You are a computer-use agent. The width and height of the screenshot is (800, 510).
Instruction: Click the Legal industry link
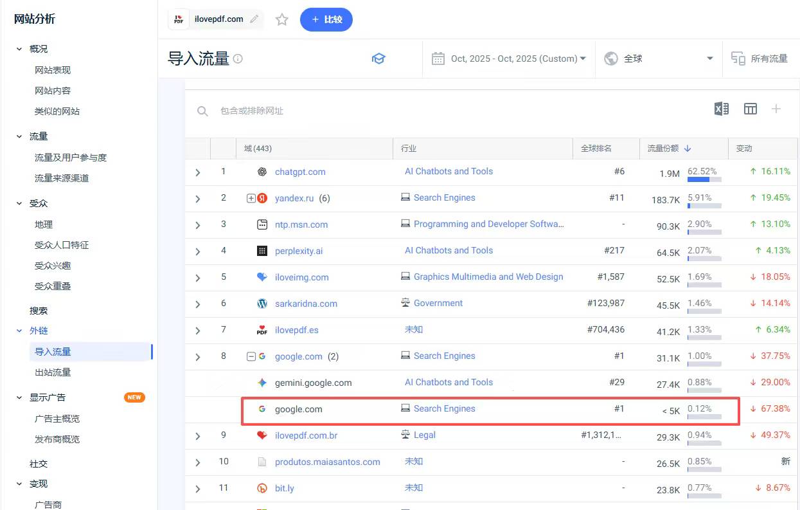425,435
